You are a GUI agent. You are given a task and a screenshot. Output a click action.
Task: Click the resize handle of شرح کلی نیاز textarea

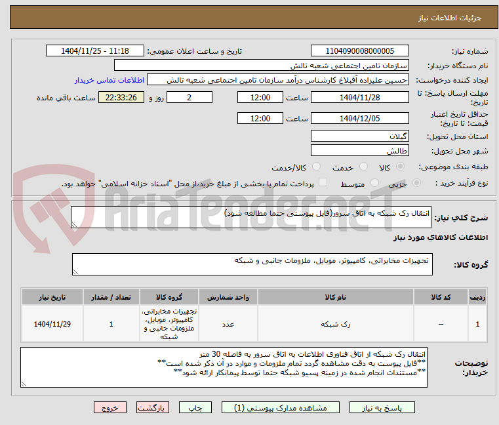75,225
